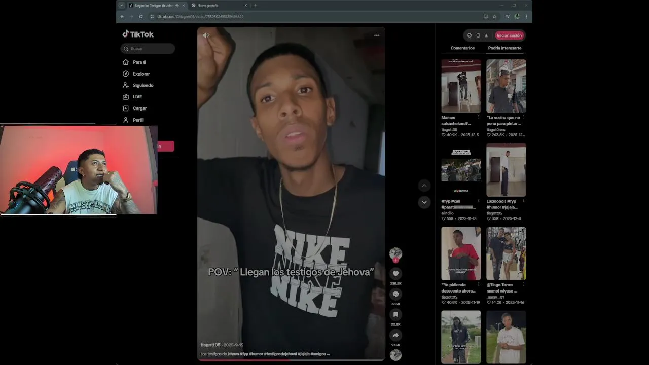Open the Mamoo salsachokero video thumbnail
This screenshot has height=365, width=649.
[x=461, y=86]
